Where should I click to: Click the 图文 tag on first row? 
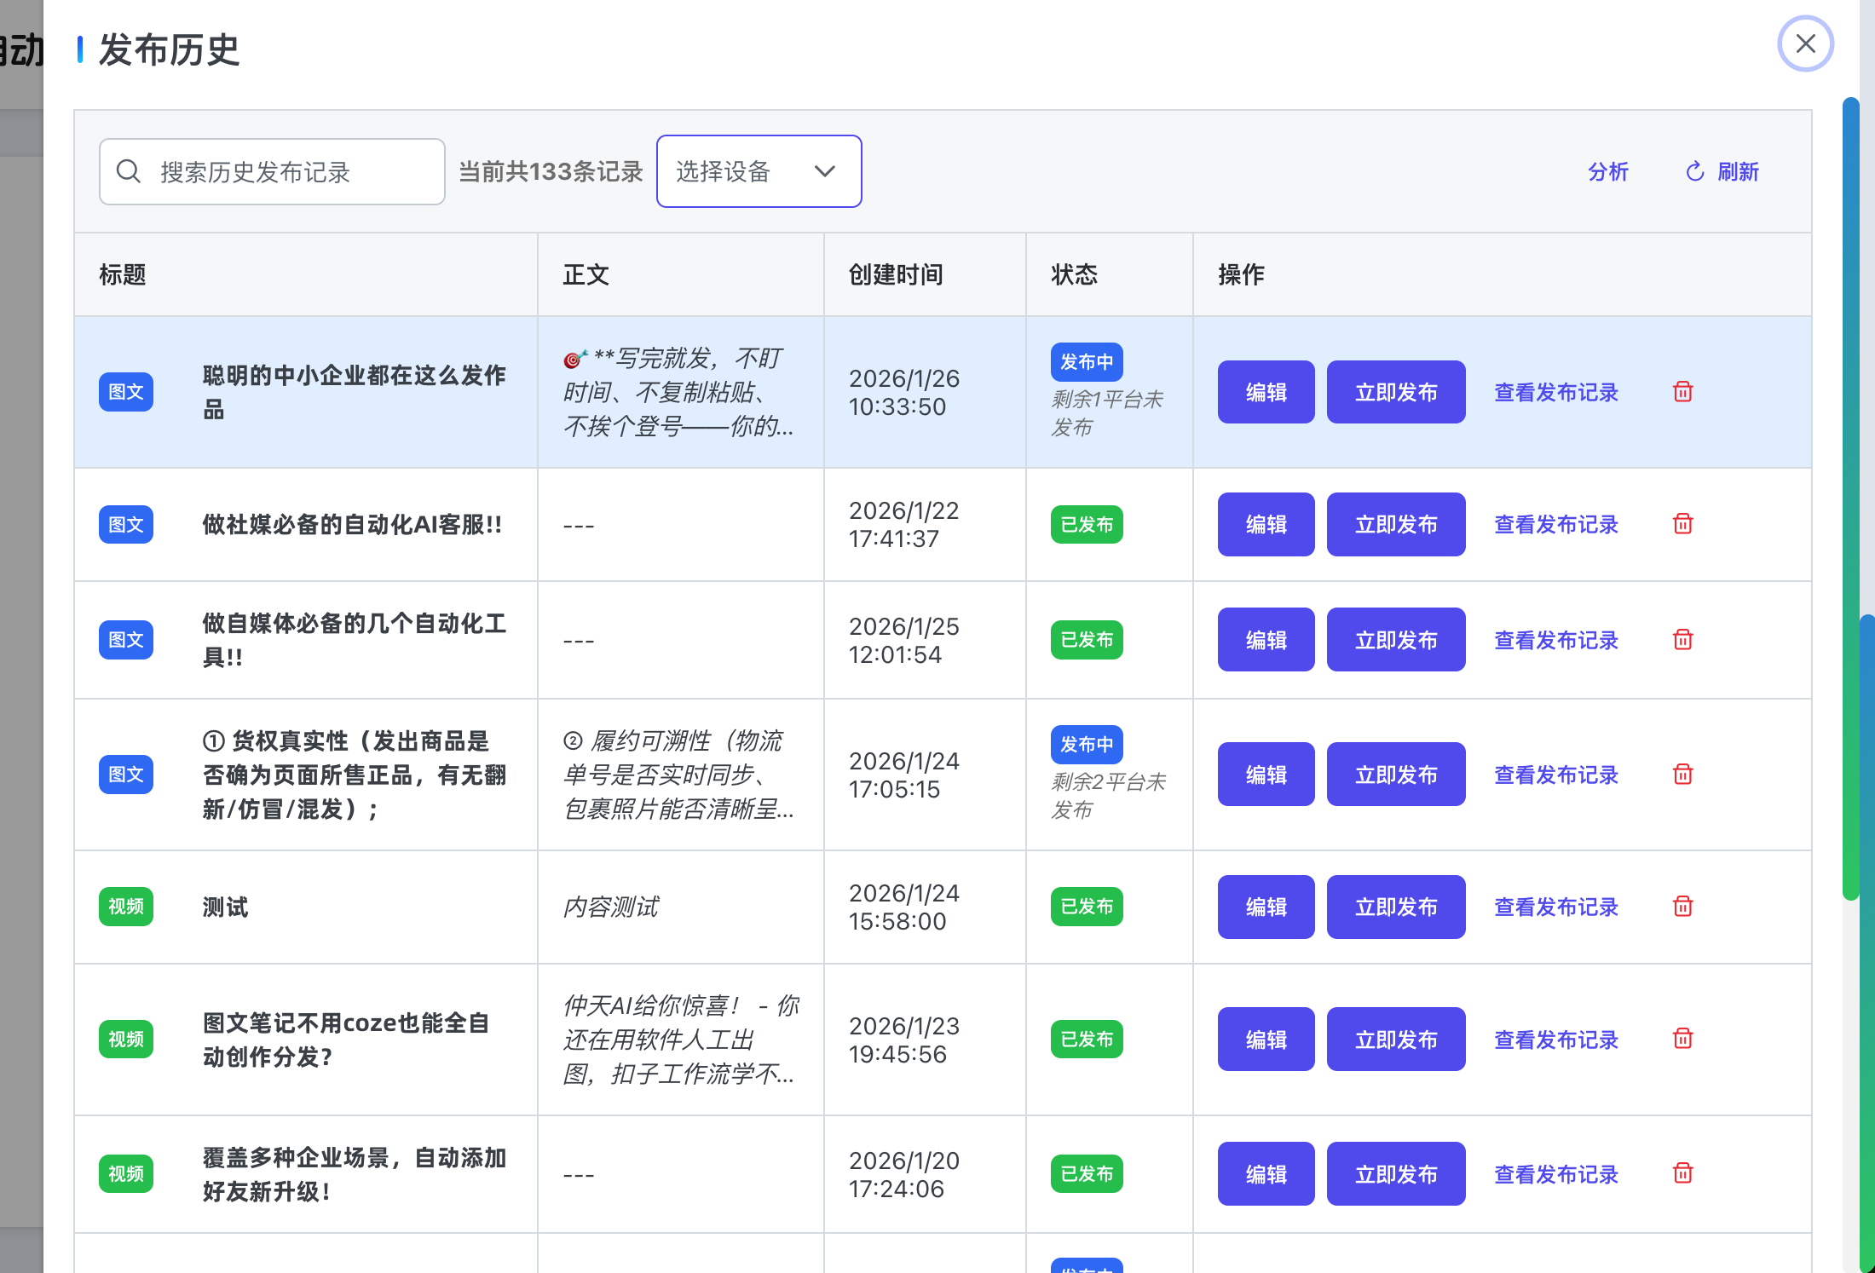coord(126,392)
